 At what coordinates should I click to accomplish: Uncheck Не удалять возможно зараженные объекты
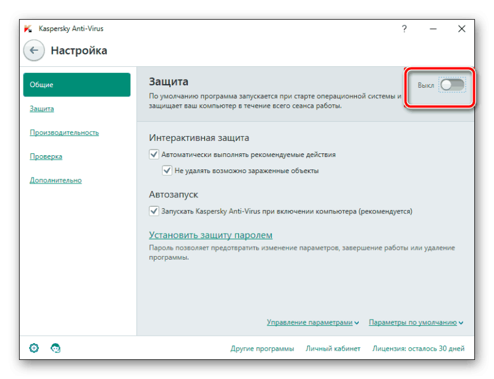coord(167,171)
